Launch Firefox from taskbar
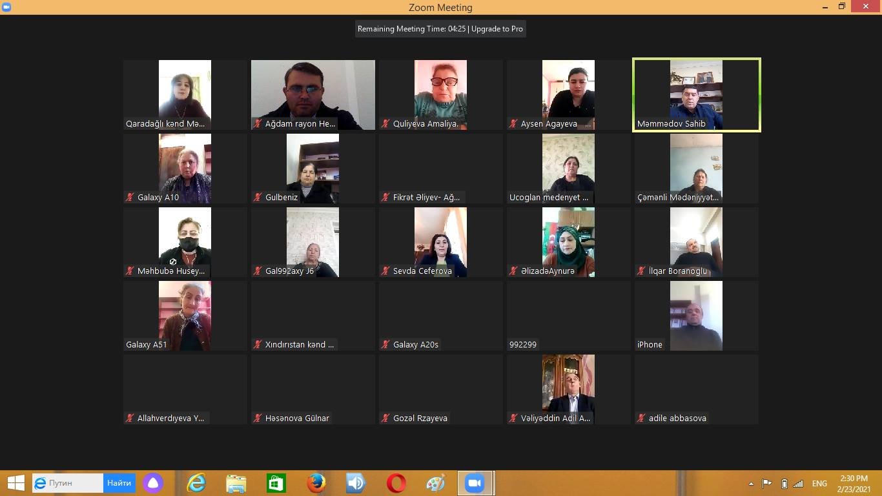Viewport: 882px width, 496px height. coord(316,483)
